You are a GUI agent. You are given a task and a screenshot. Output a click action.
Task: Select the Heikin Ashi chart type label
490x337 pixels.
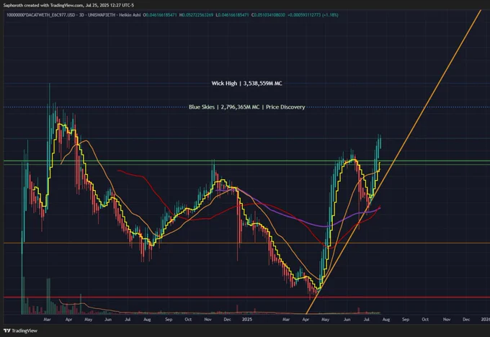tap(128, 14)
